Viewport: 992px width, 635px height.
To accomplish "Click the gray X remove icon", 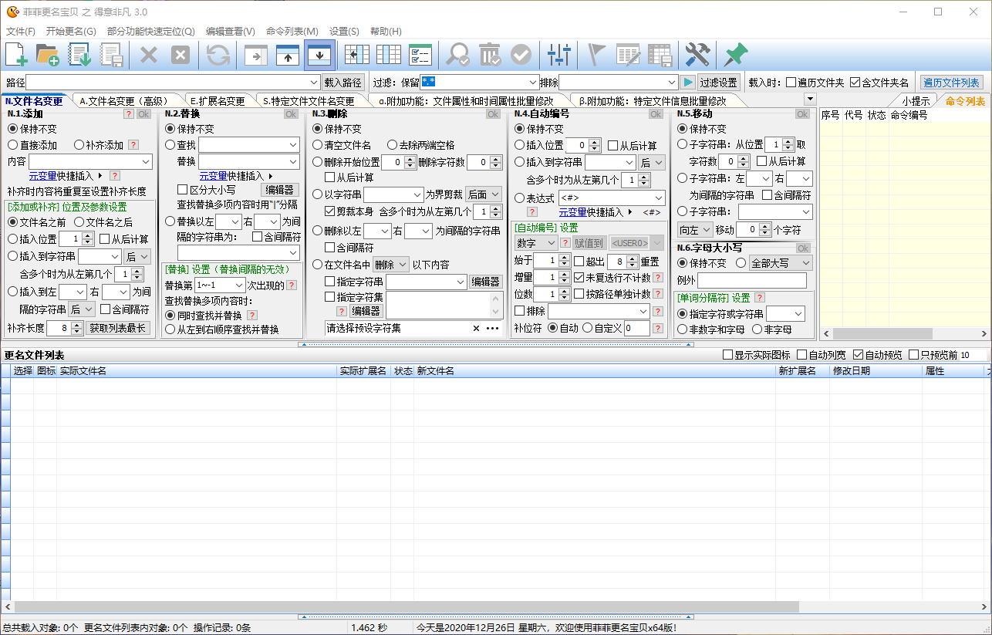I will pyautogui.click(x=149, y=55).
